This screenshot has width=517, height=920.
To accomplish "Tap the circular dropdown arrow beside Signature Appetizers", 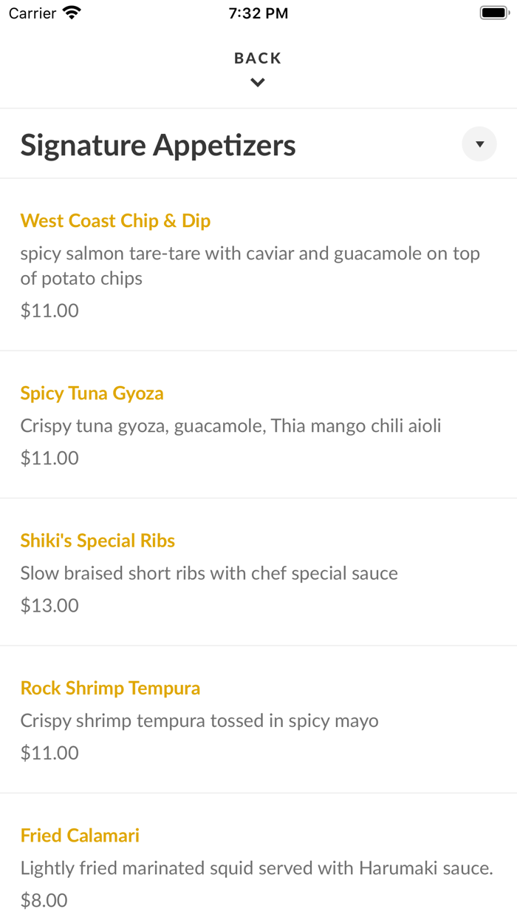I will pos(479,144).
